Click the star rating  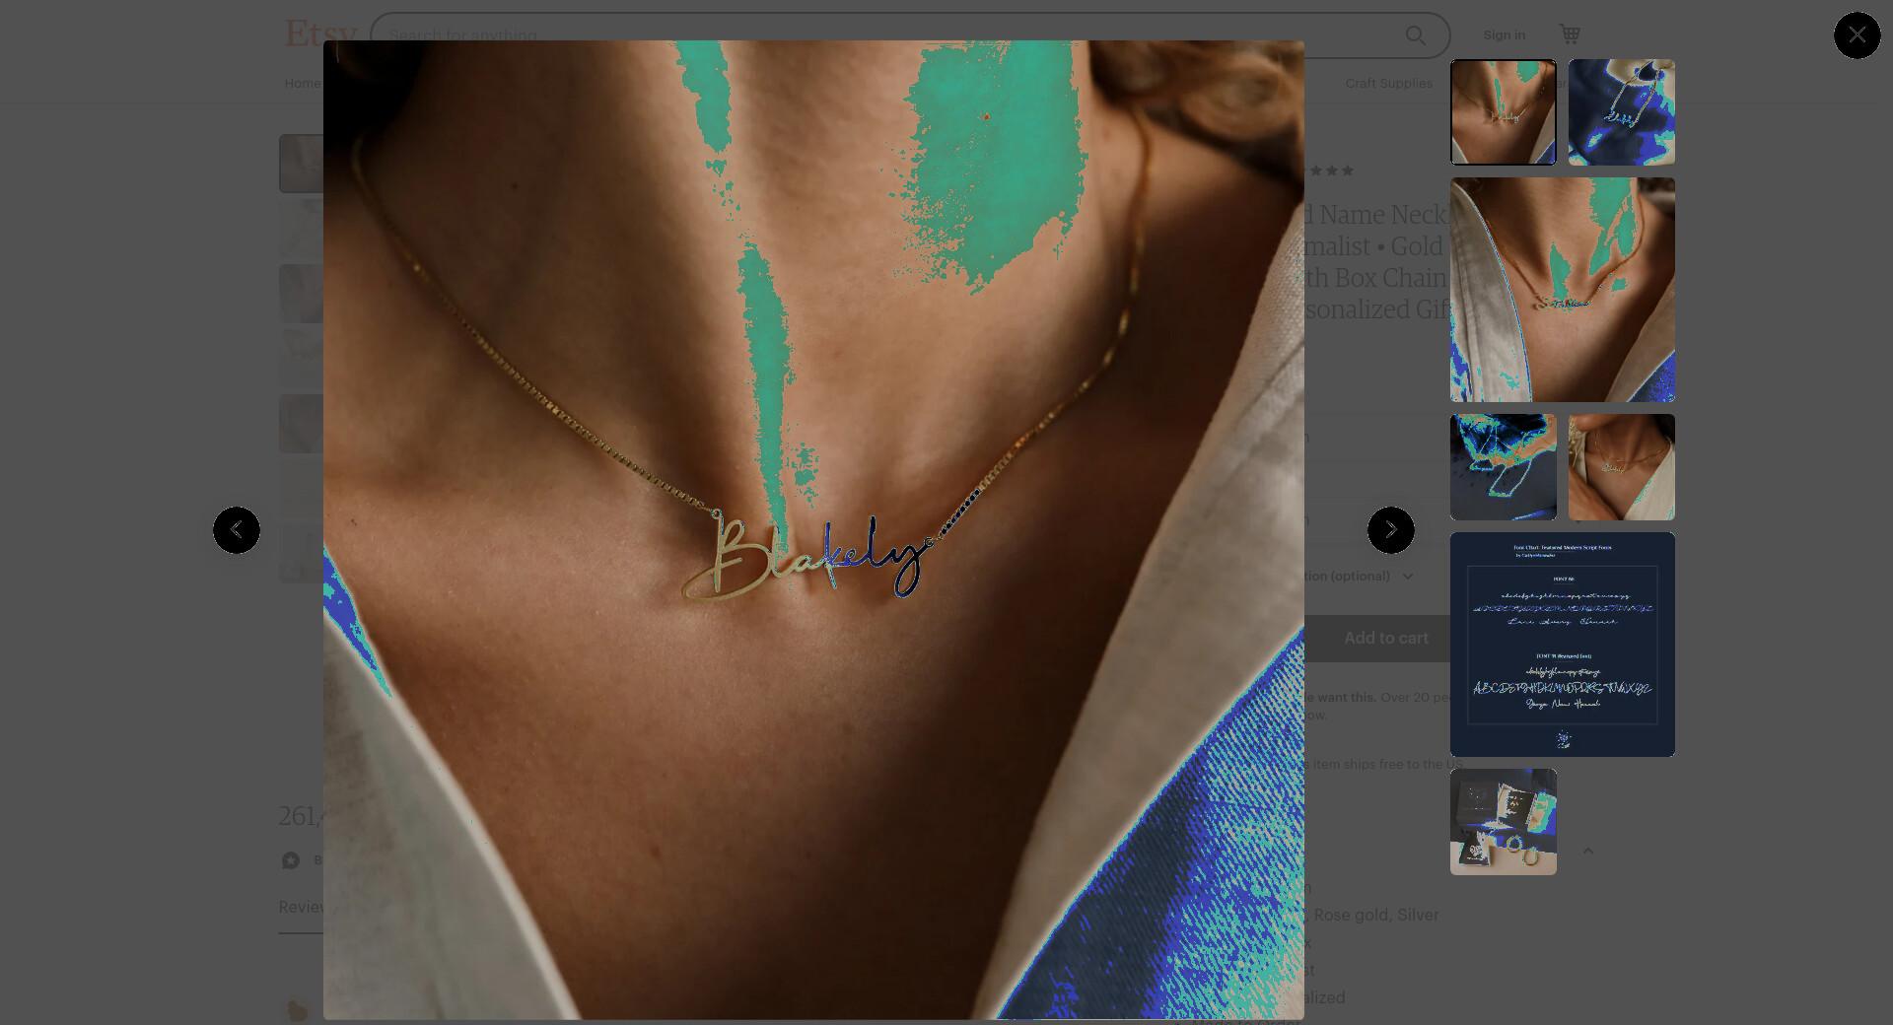pyautogui.click(x=1330, y=171)
